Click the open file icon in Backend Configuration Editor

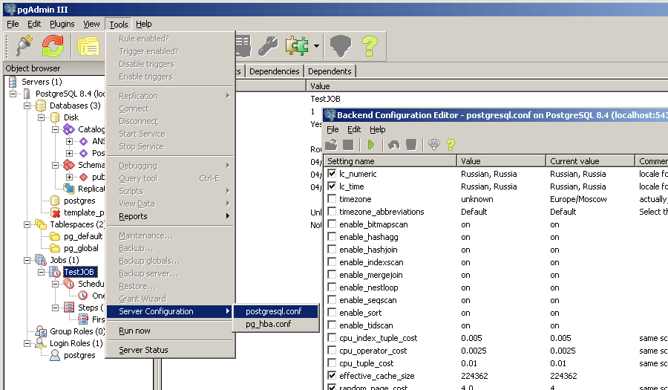coord(332,145)
